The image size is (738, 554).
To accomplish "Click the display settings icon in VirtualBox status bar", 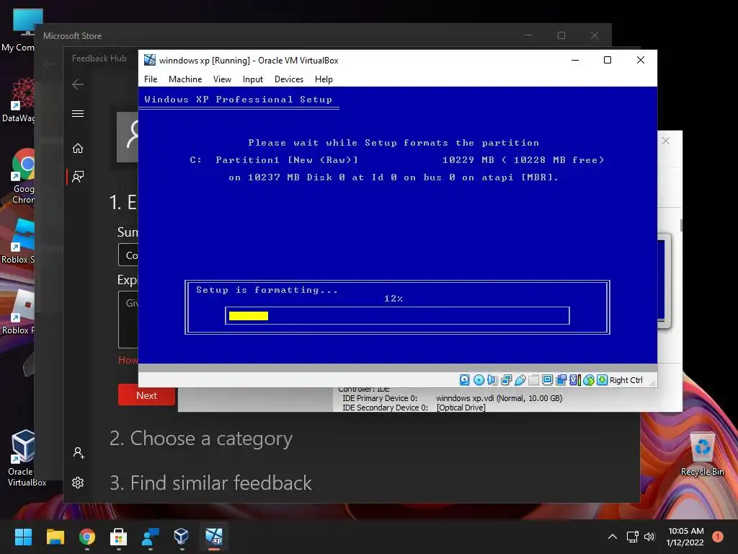I will (x=548, y=380).
